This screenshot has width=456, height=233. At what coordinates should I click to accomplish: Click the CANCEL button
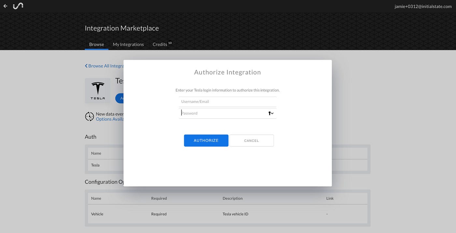click(x=251, y=141)
